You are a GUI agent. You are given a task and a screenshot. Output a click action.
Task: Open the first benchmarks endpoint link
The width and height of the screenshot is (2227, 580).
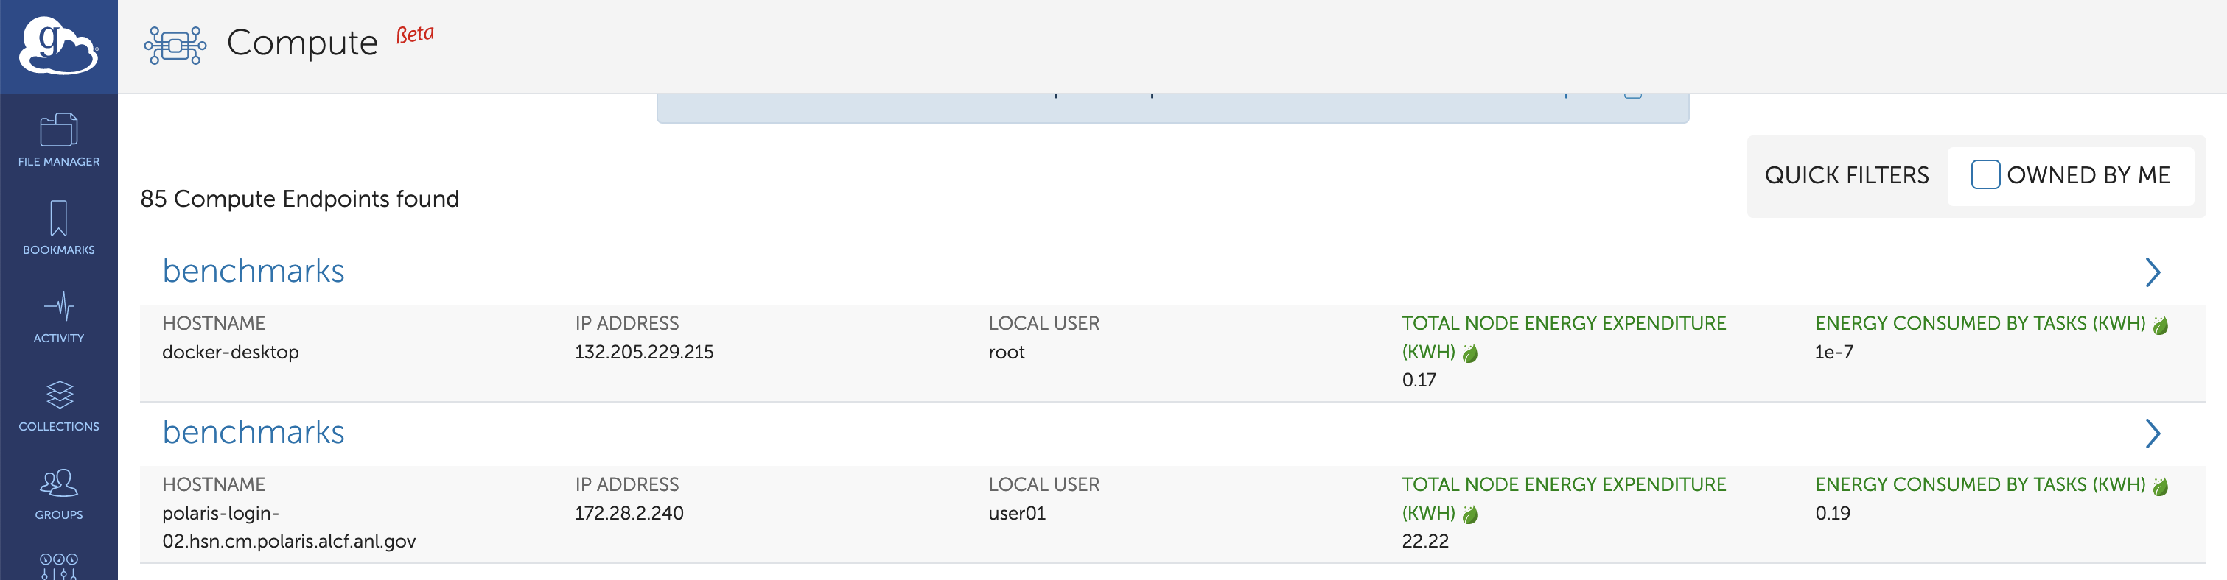254,272
